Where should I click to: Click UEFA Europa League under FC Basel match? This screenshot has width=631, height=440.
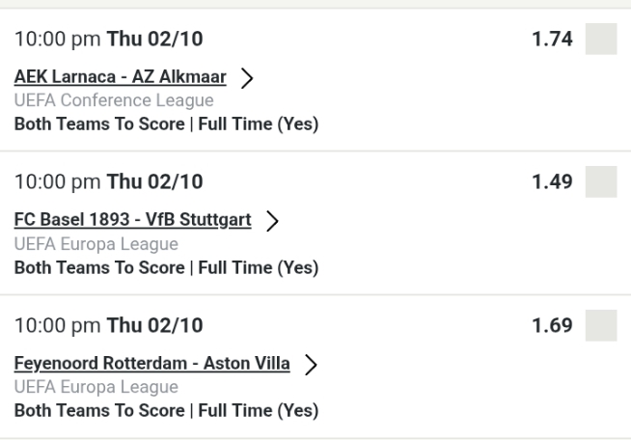(x=96, y=243)
